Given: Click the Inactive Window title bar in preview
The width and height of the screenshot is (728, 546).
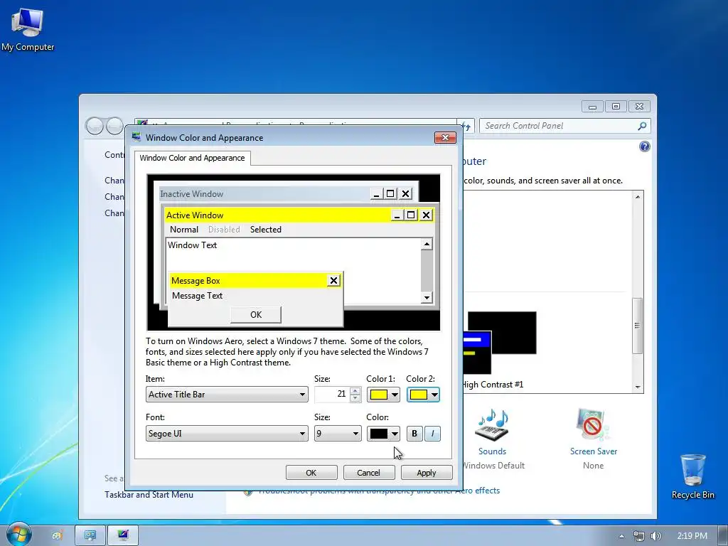Looking at the screenshot, I should pos(286,193).
